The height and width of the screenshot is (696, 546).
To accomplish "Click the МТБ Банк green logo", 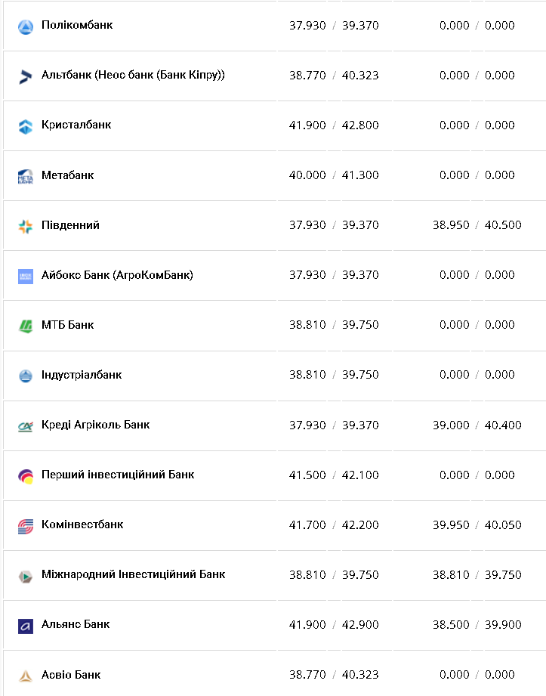I will [x=26, y=326].
